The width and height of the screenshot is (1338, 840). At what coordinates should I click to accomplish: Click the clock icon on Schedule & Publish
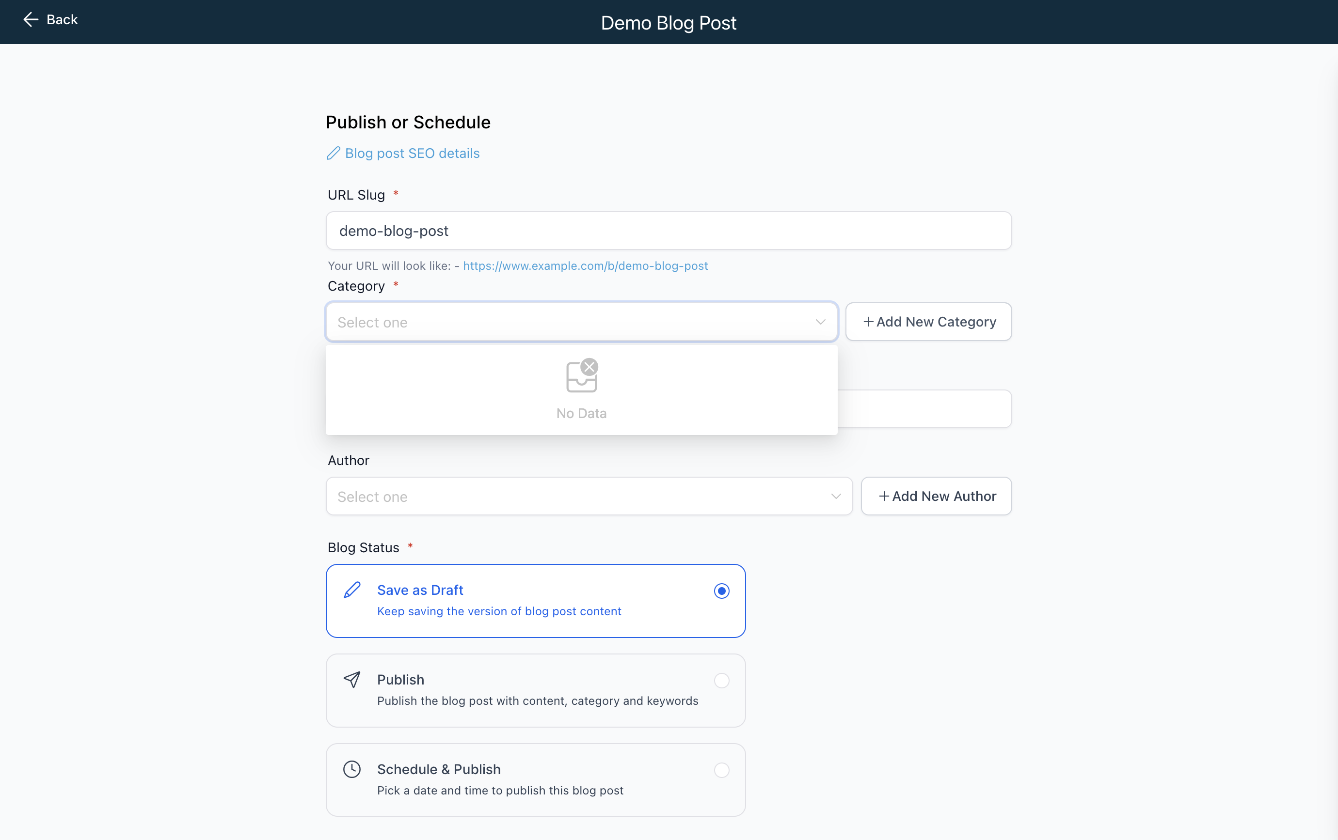tap(352, 769)
